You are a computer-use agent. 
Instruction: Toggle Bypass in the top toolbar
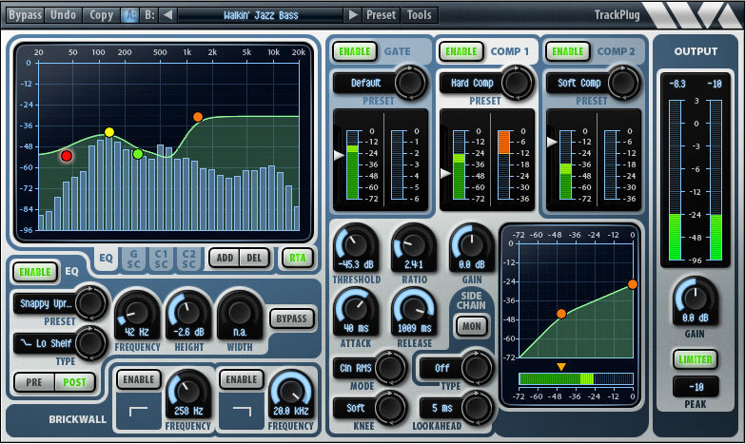click(x=25, y=15)
